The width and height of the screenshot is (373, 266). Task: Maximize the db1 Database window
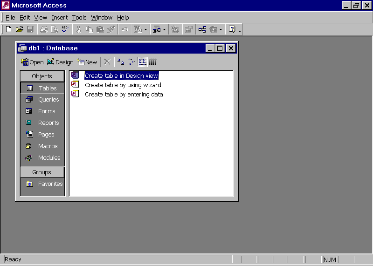pos(220,48)
